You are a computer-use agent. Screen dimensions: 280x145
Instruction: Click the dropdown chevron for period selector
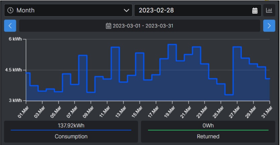click(126, 10)
